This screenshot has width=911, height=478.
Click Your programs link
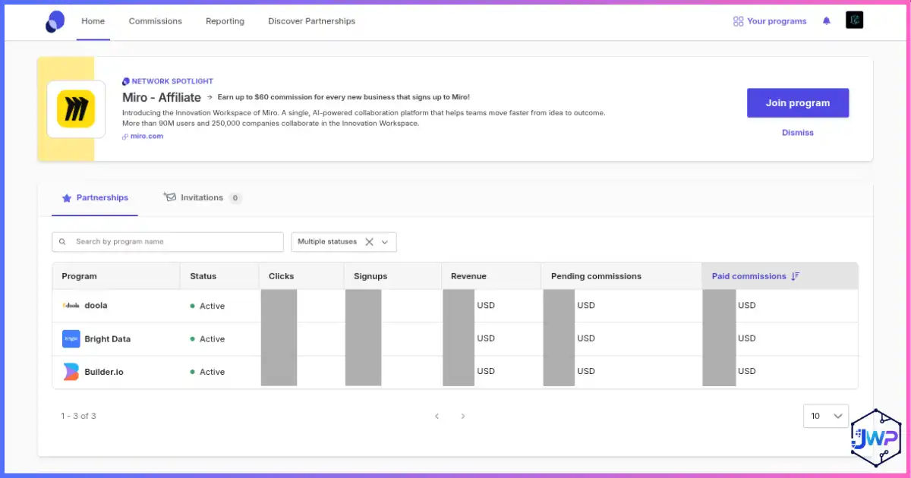pyautogui.click(x=777, y=21)
